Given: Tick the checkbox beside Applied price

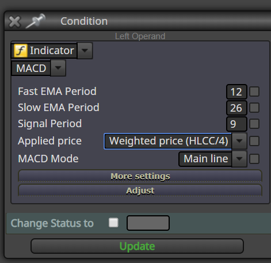Looking at the screenshot, I should pyautogui.click(x=254, y=141).
